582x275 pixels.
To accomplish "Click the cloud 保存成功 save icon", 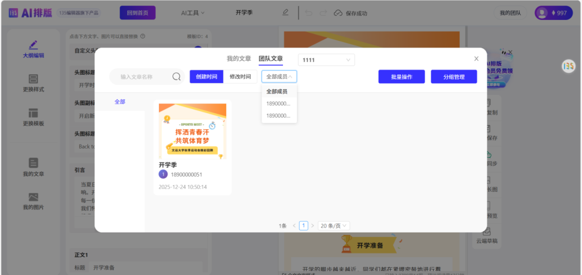I will 338,13.
